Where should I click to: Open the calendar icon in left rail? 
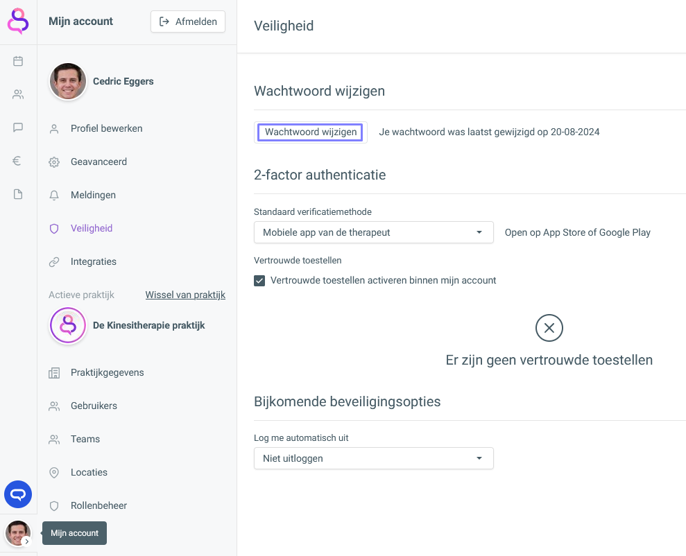(x=18, y=61)
